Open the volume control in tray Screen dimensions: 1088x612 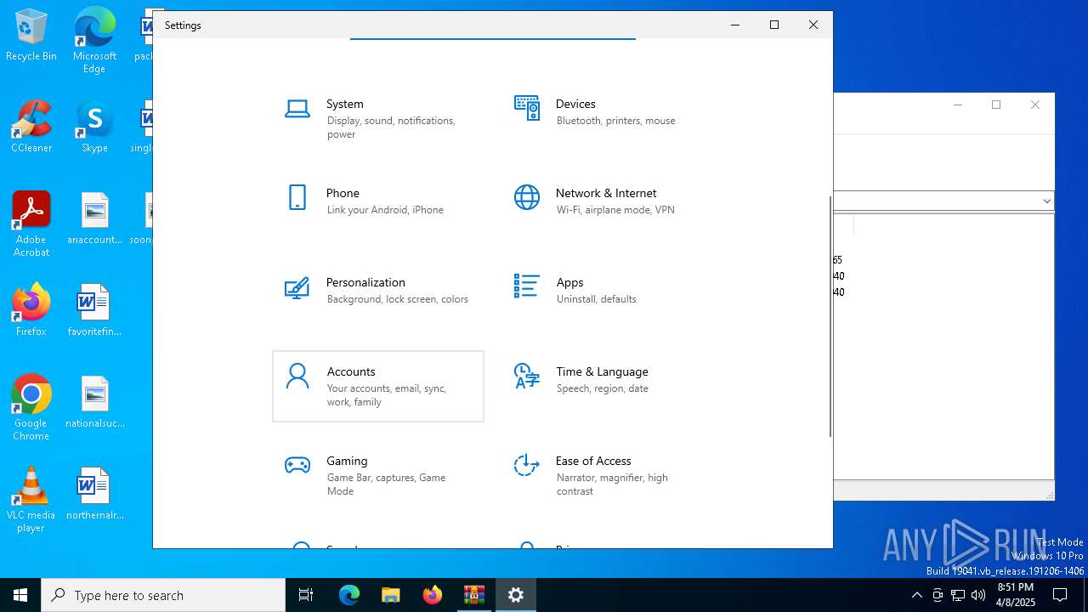click(x=978, y=595)
